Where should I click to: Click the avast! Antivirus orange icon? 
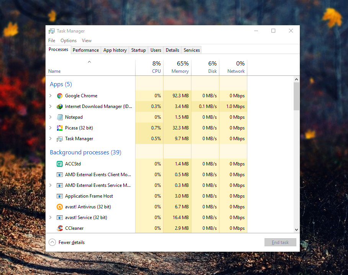[59, 207]
